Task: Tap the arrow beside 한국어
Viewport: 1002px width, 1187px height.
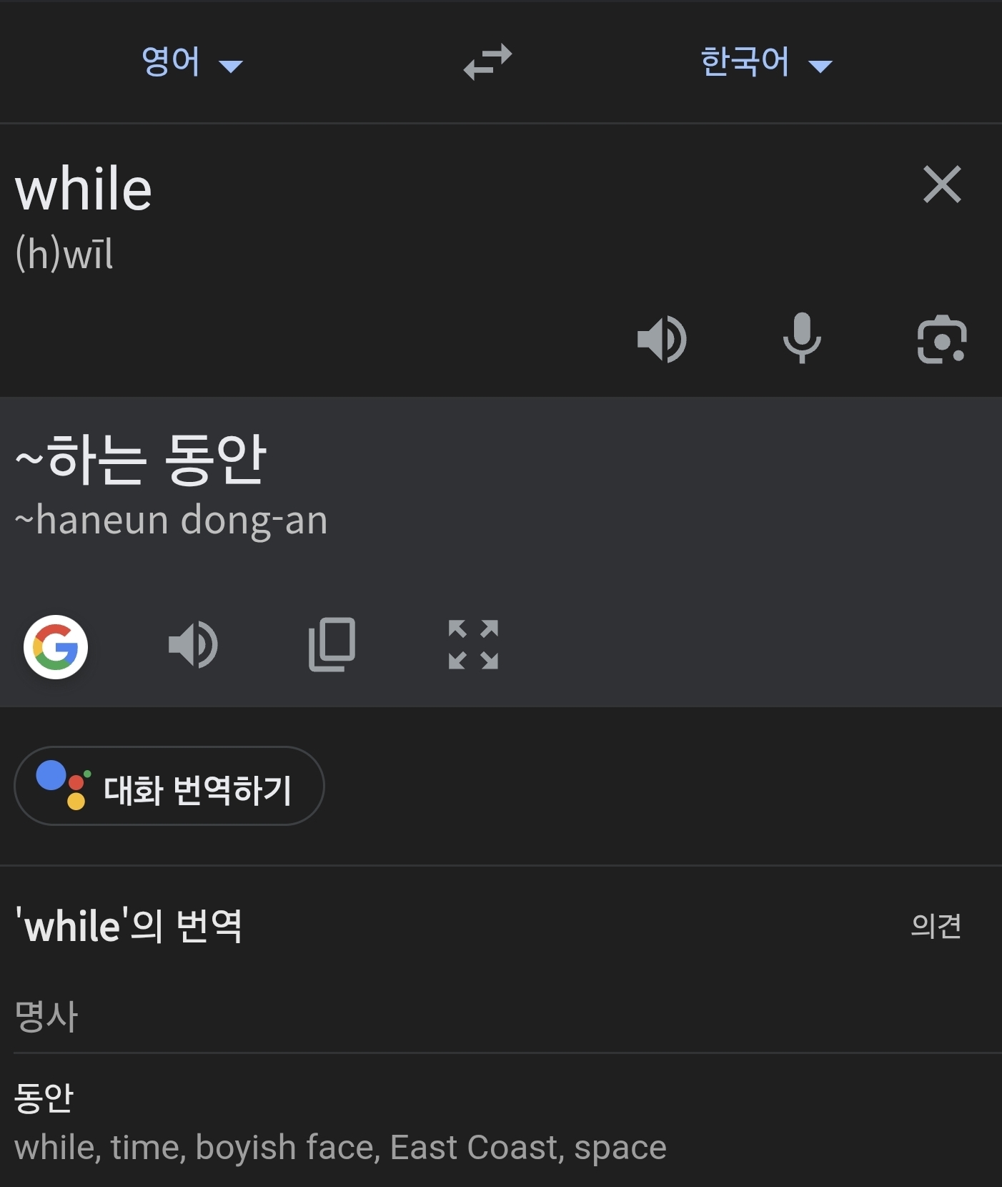Action: point(820,67)
